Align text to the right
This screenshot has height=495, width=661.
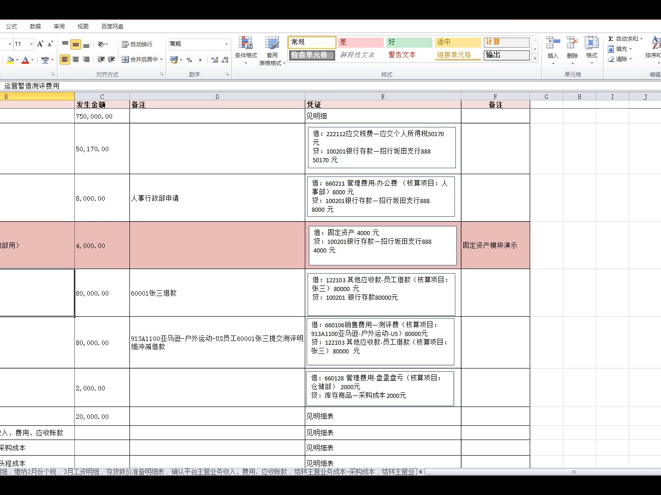click(86, 60)
